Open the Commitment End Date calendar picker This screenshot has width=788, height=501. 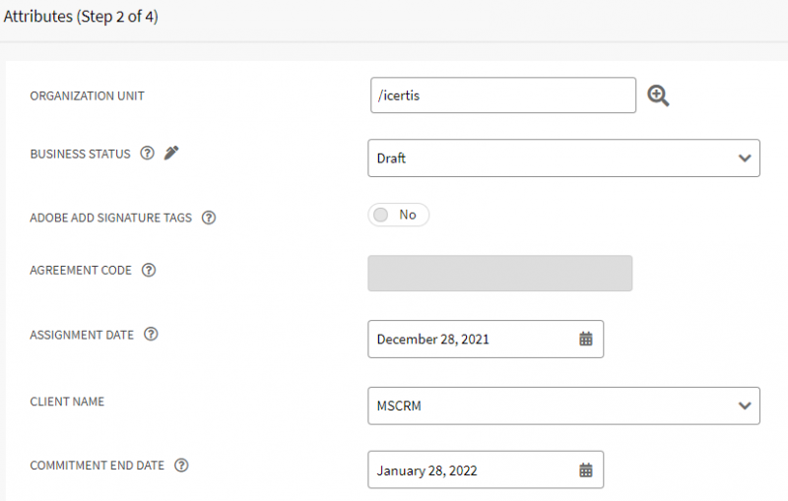click(x=586, y=470)
